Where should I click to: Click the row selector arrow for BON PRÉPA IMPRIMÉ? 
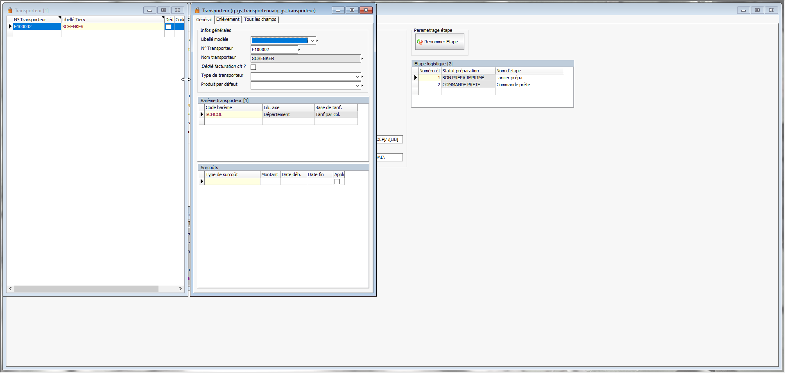(415, 78)
